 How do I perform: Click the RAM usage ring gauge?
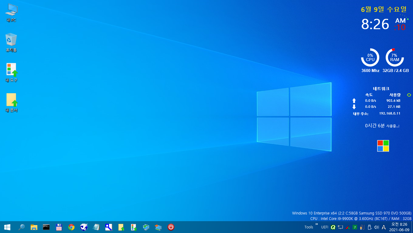click(394, 57)
